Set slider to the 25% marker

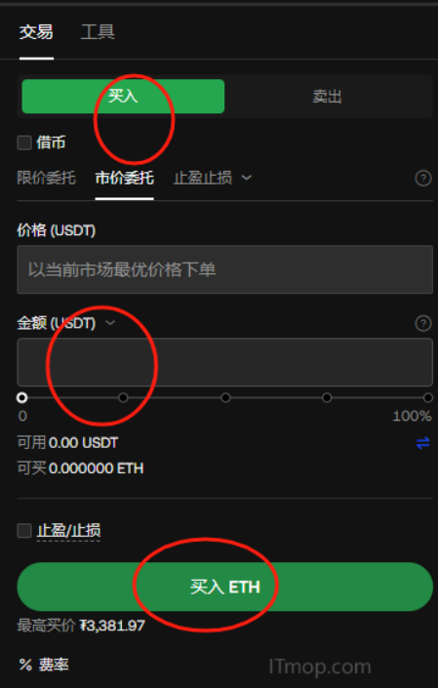click(123, 397)
